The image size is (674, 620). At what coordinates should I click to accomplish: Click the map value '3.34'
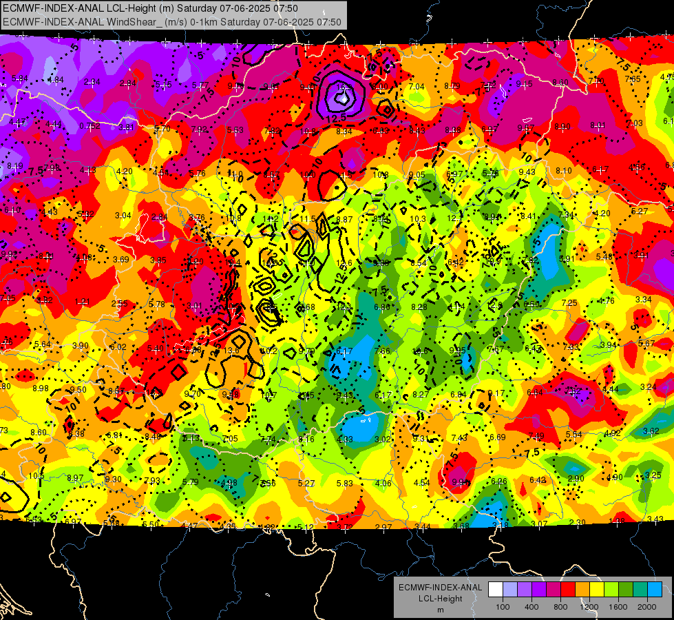pos(644,299)
